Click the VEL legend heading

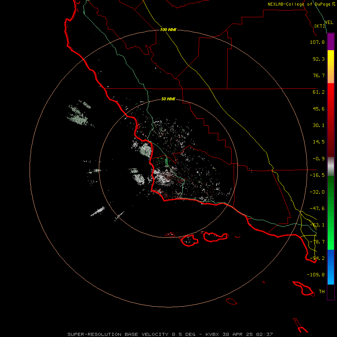(x=329, y=22)
